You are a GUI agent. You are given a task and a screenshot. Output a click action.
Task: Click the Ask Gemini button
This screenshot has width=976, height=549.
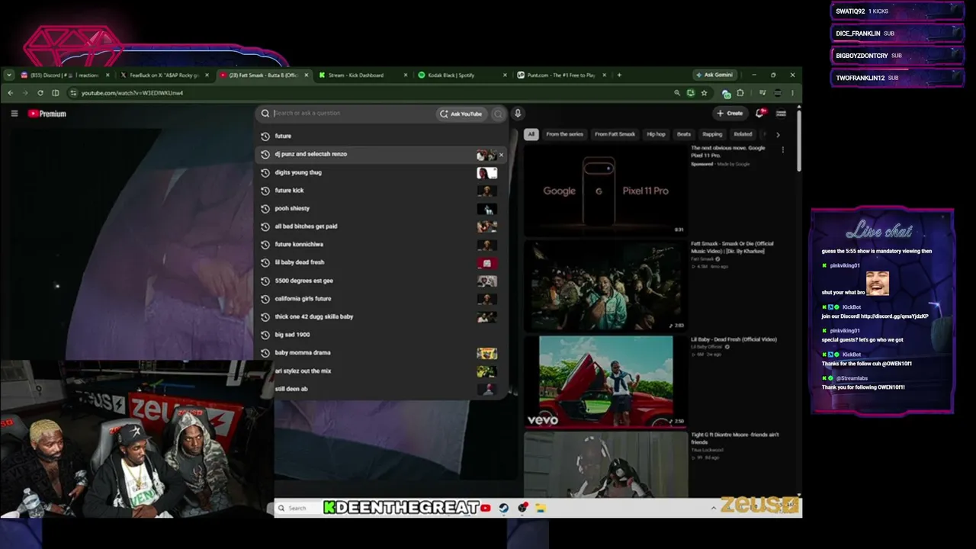pyautogui.click(x=714, y=75)
